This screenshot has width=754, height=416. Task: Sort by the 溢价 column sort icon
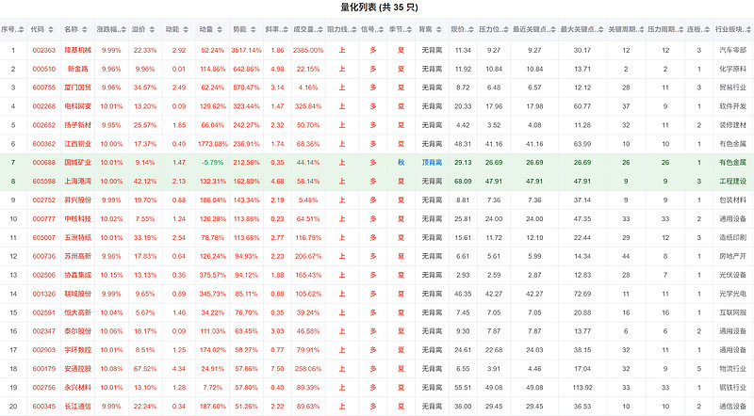tap(152, 30)
